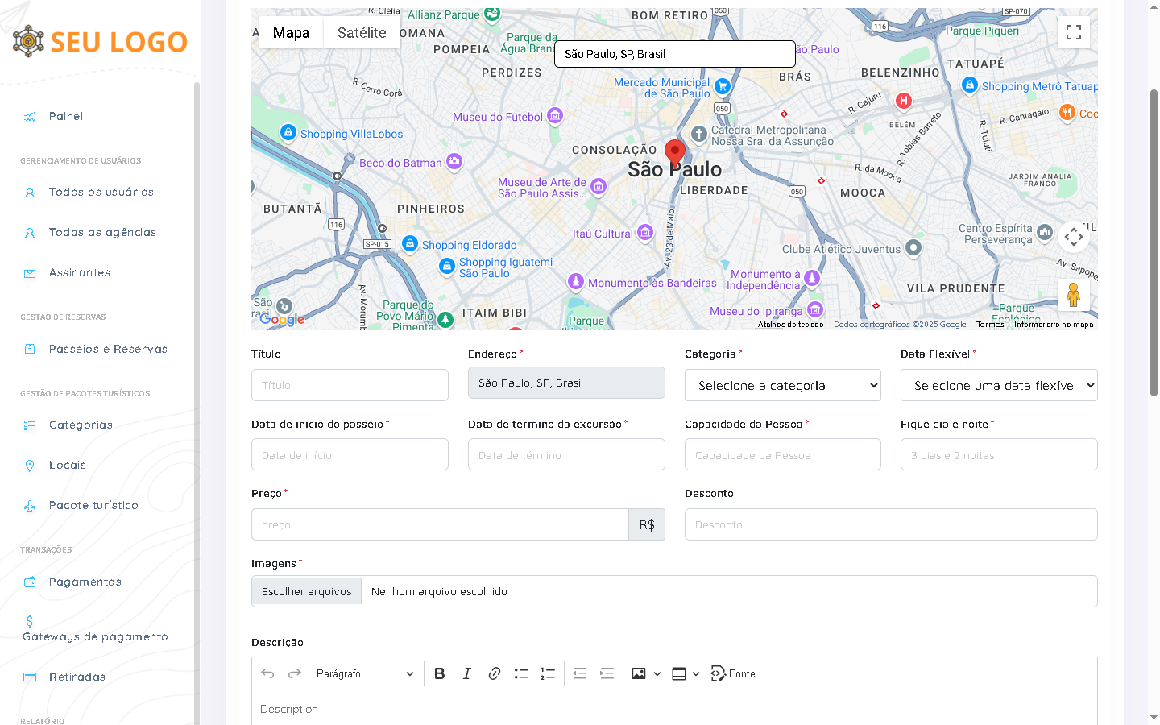Go to Pacote turístico menu item
This screenshot has height=725, width=1160.
93,505
